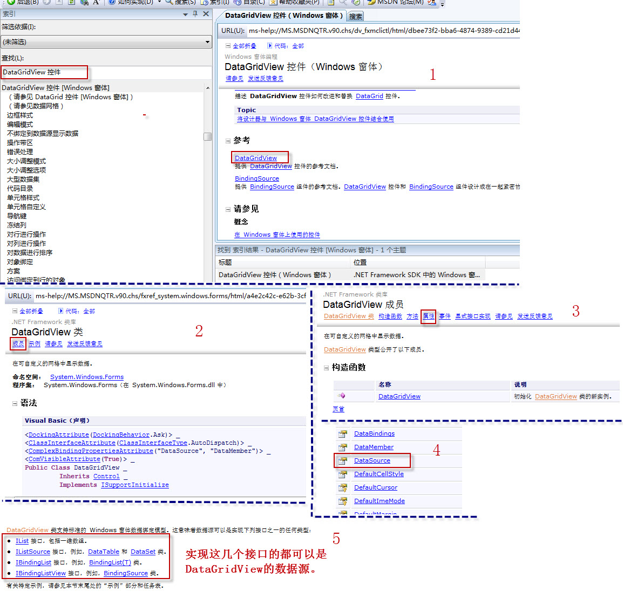
Task: Open '在 Windows 窗体上使用的控件' link
Action: (x=277, y=235)
